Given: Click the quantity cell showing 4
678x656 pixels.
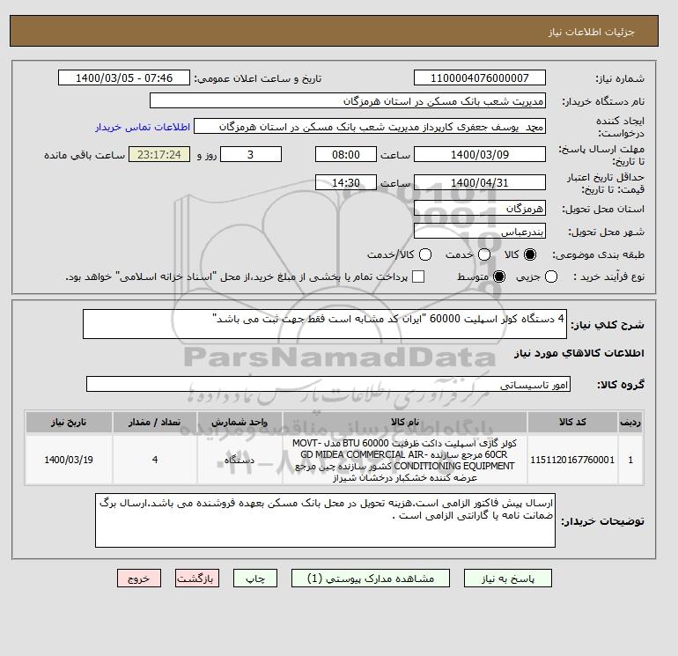Looking at the screenshot, I should pos(155,460).
